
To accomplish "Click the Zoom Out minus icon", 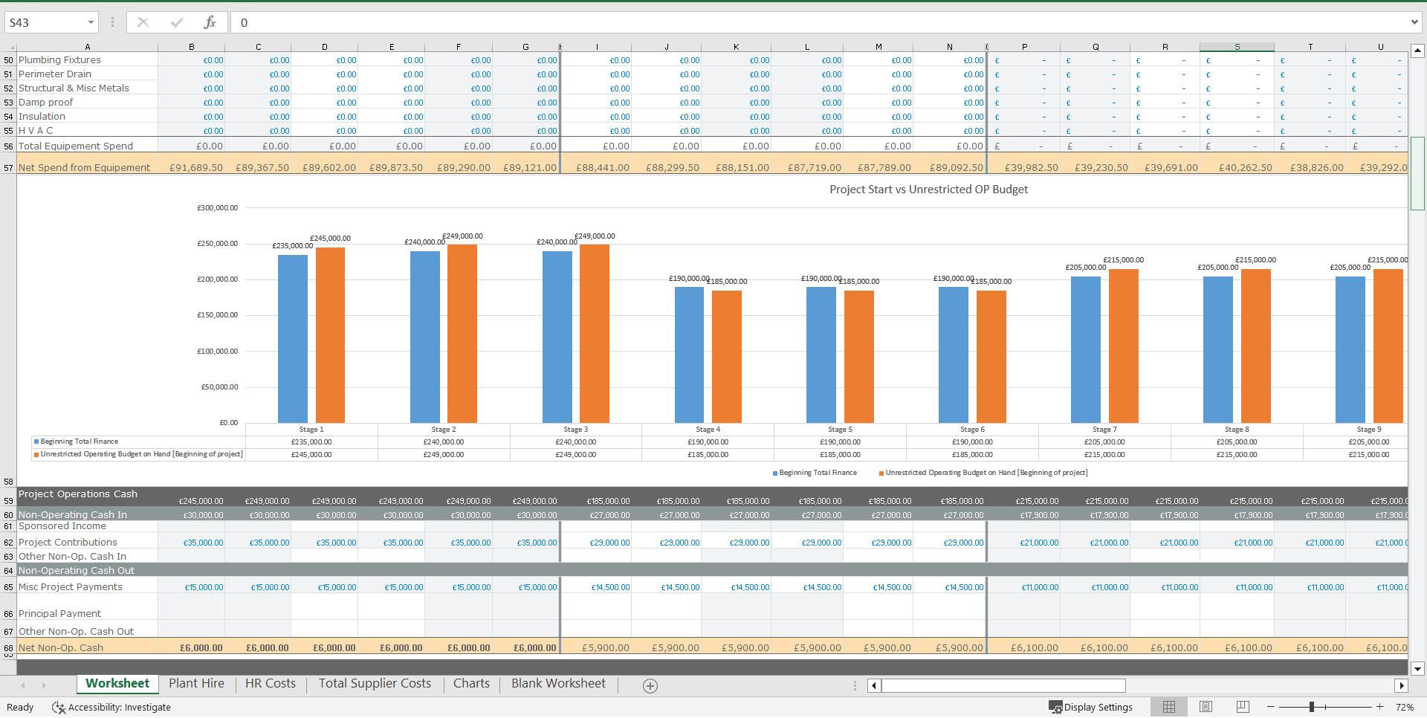I will click(1271, 707).
